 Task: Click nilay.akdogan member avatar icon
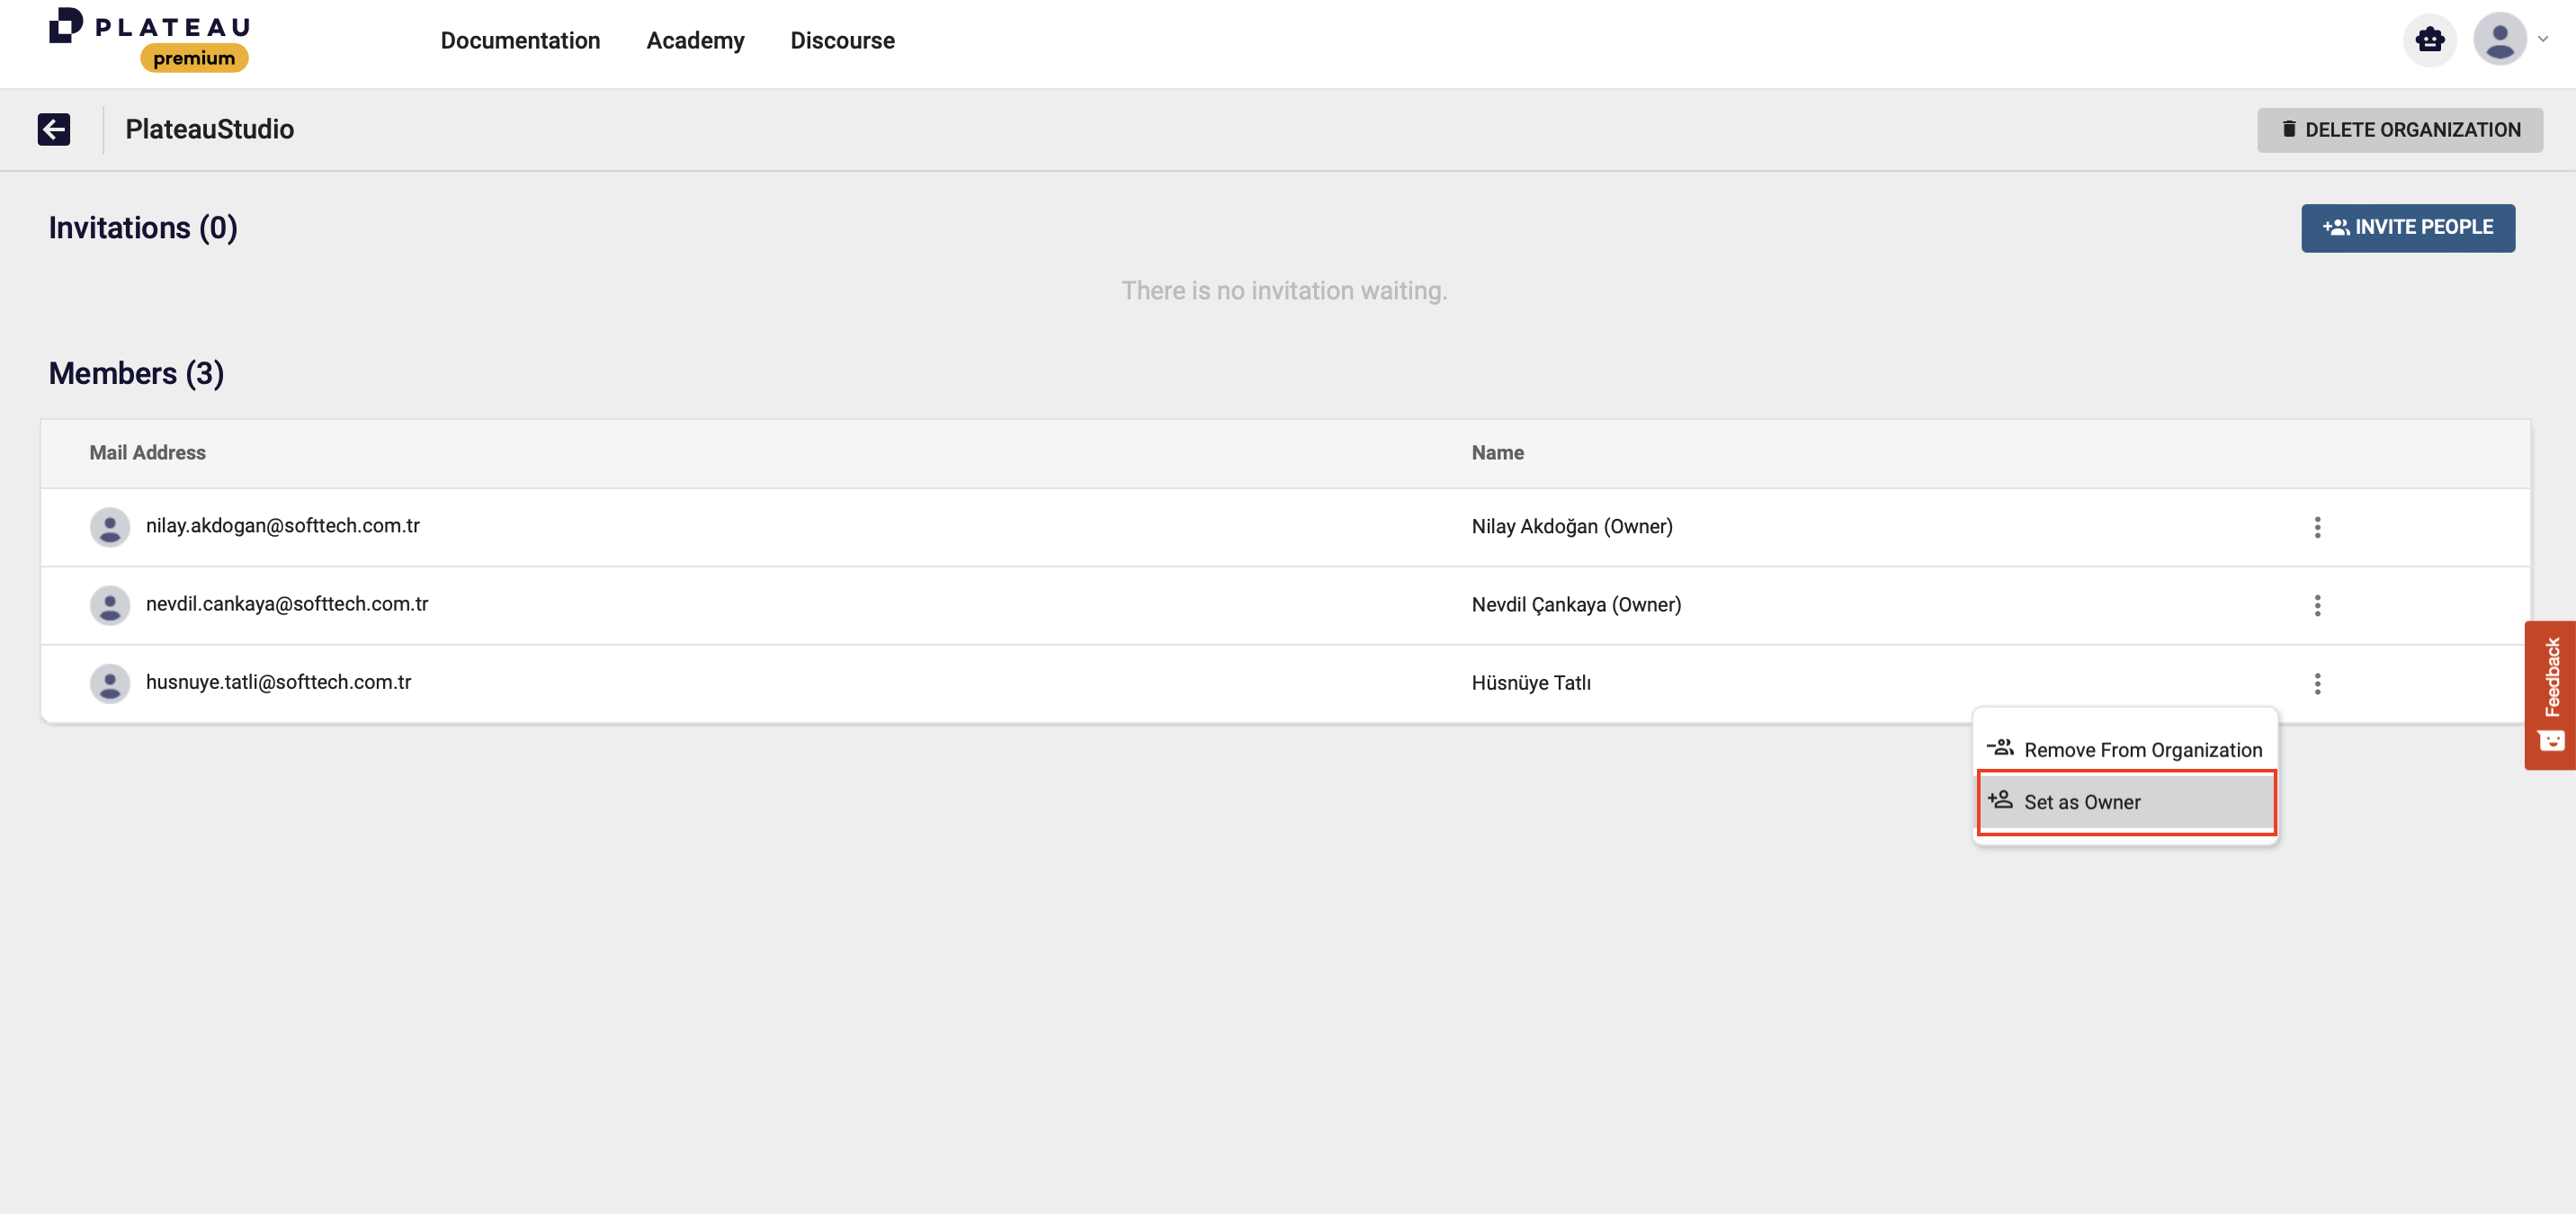tap(110, 527)
